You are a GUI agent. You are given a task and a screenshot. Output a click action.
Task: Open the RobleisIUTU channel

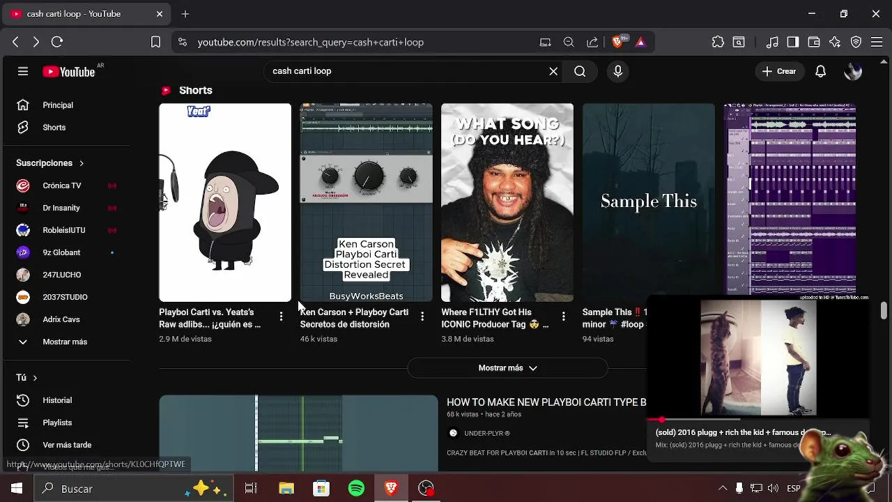tap(65, 230)
